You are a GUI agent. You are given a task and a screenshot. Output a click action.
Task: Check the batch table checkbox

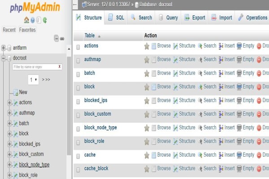[x=78, y=74]
